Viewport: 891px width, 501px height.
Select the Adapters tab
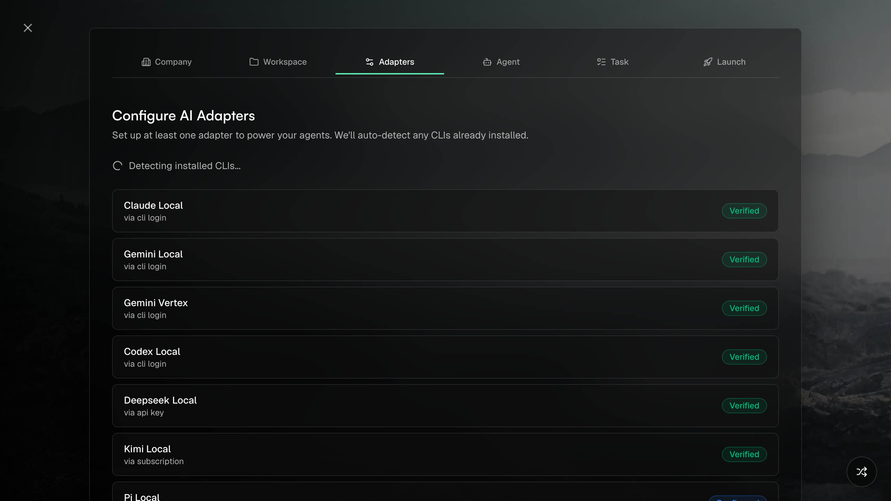[x=390, y=62]
